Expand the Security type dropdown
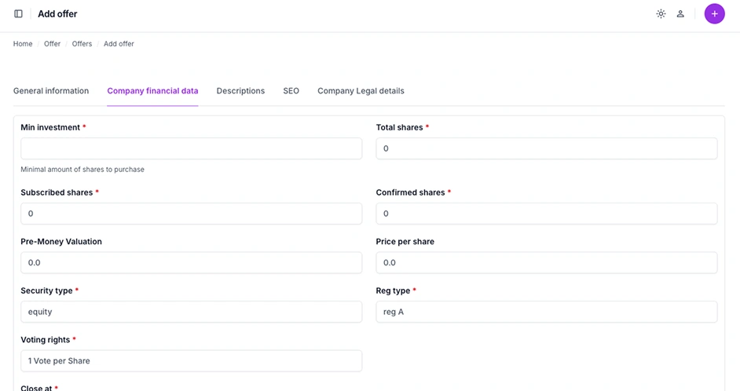The height and width of the screenshot is (391, 740). (191, 312)
